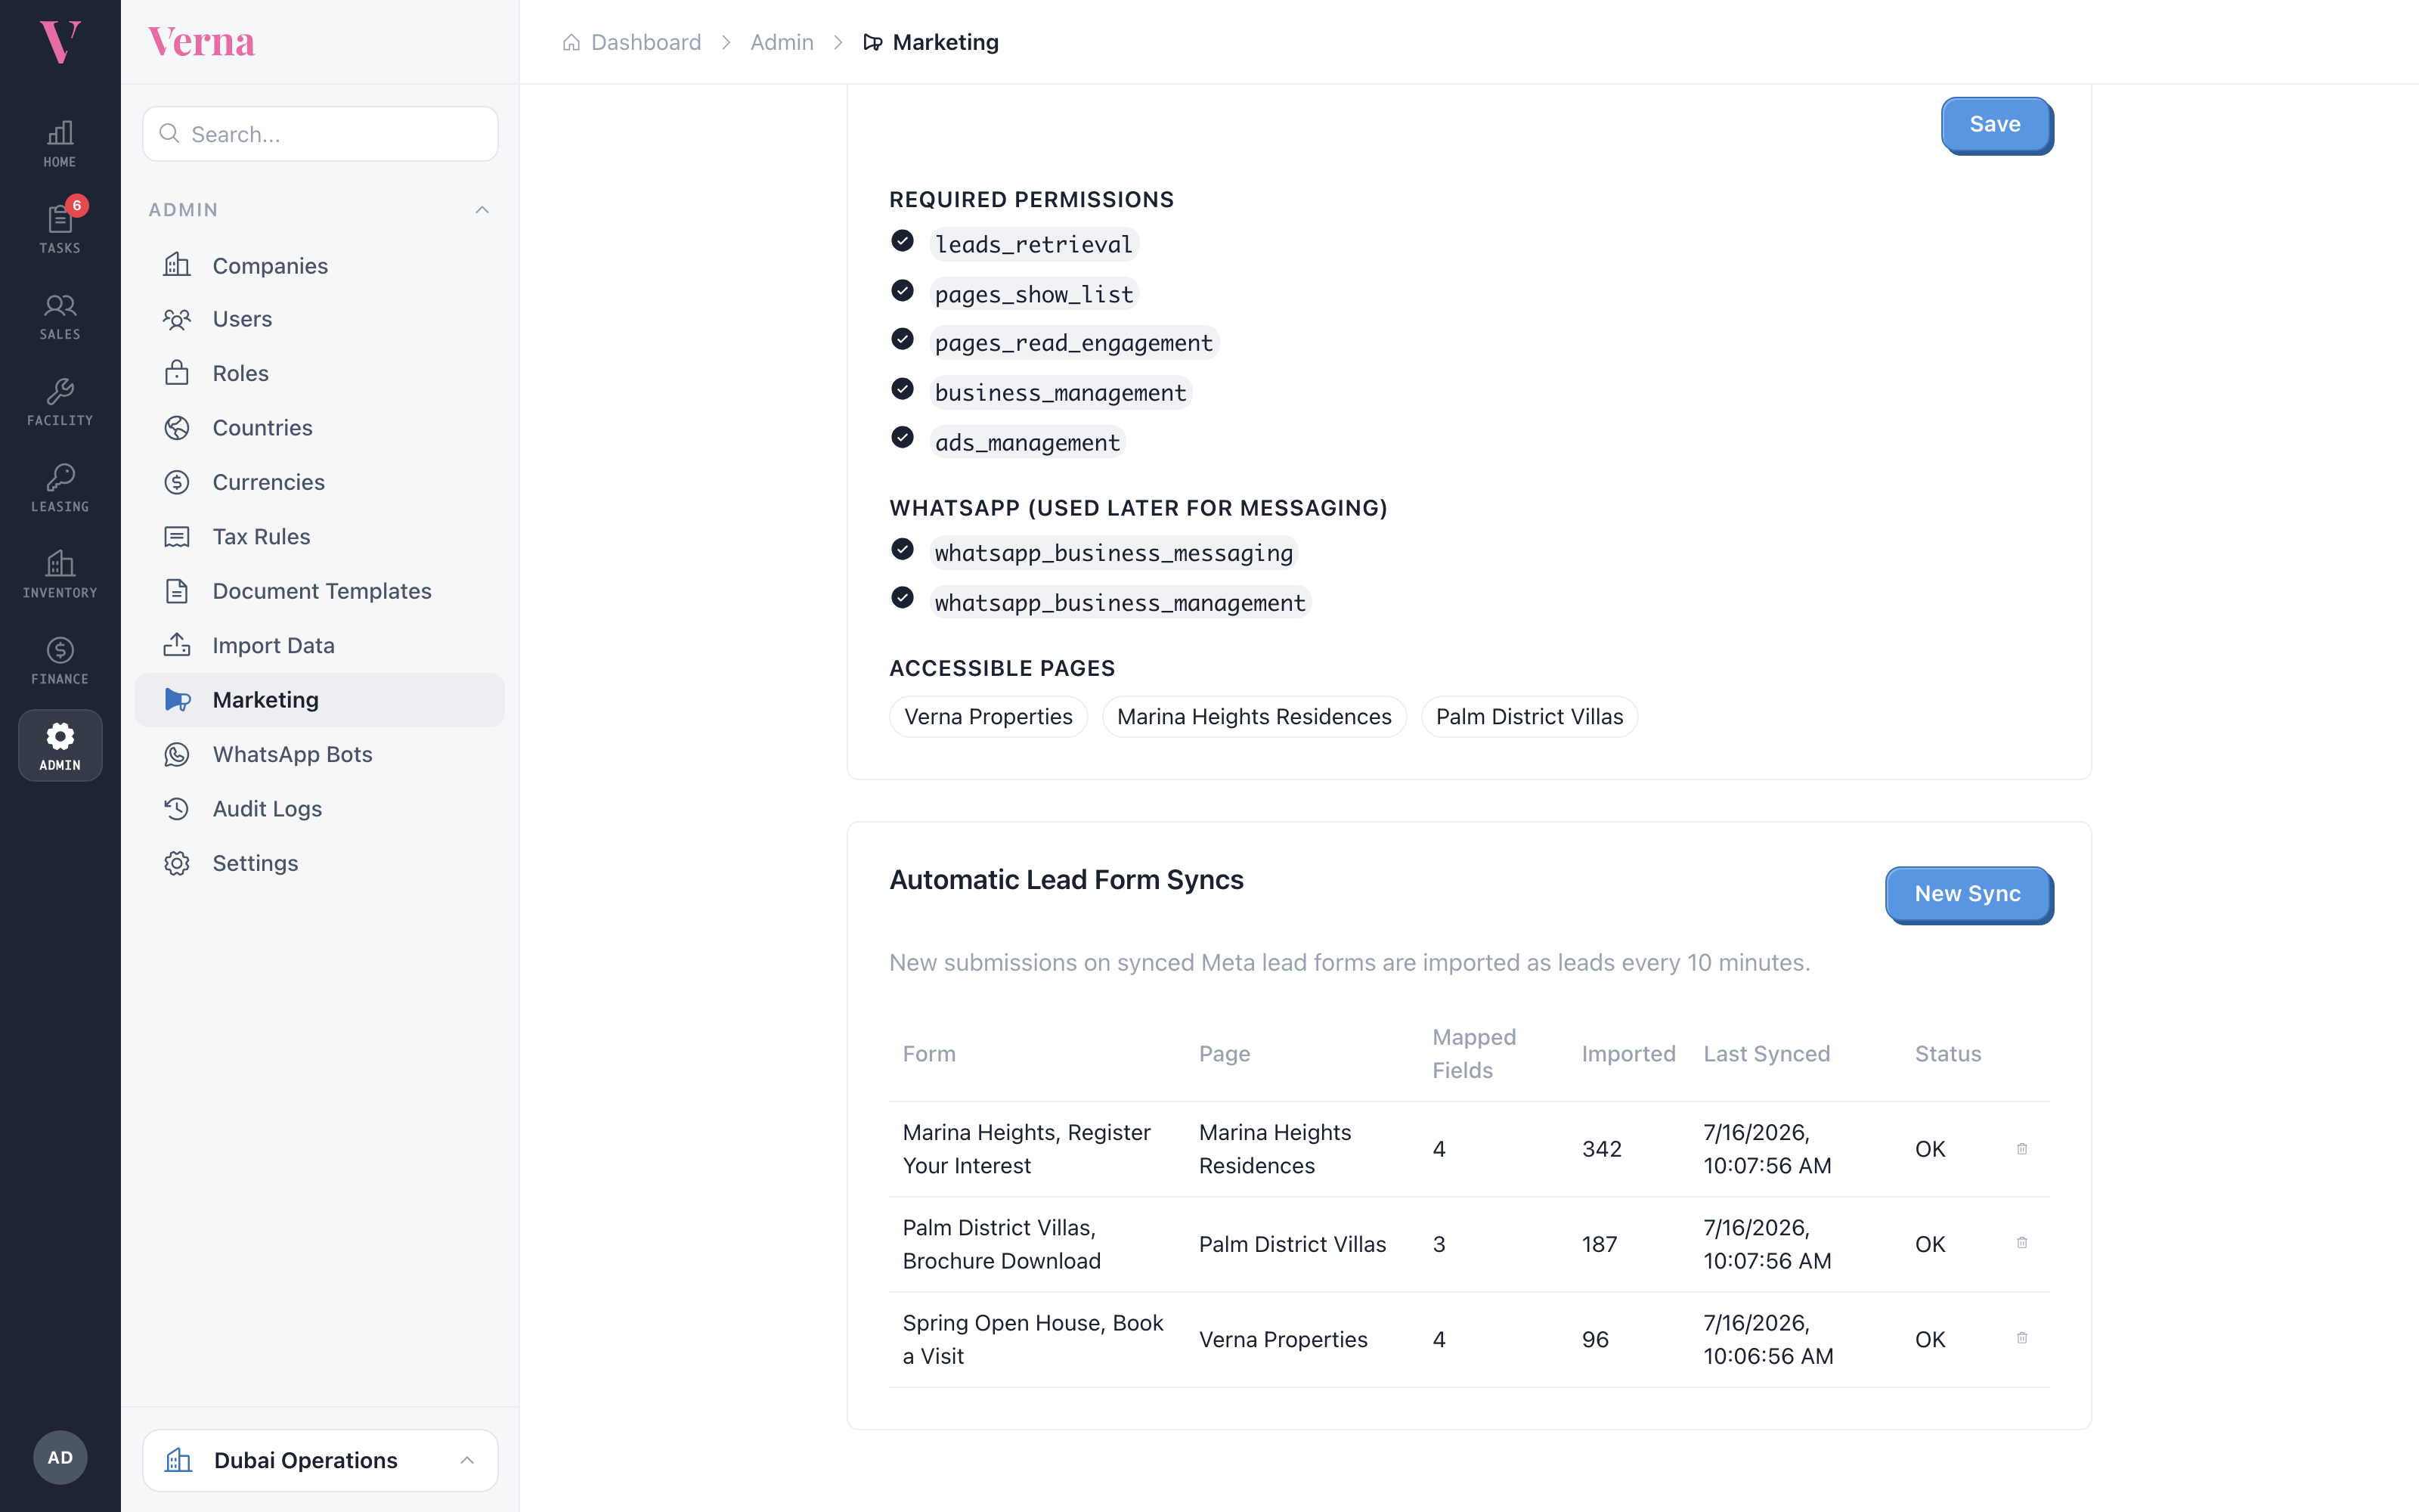Select 'Palm District Villas, Brochure Download' form
Viewport: 2419px width, 1512px height.
(x=1002, y=1244)
